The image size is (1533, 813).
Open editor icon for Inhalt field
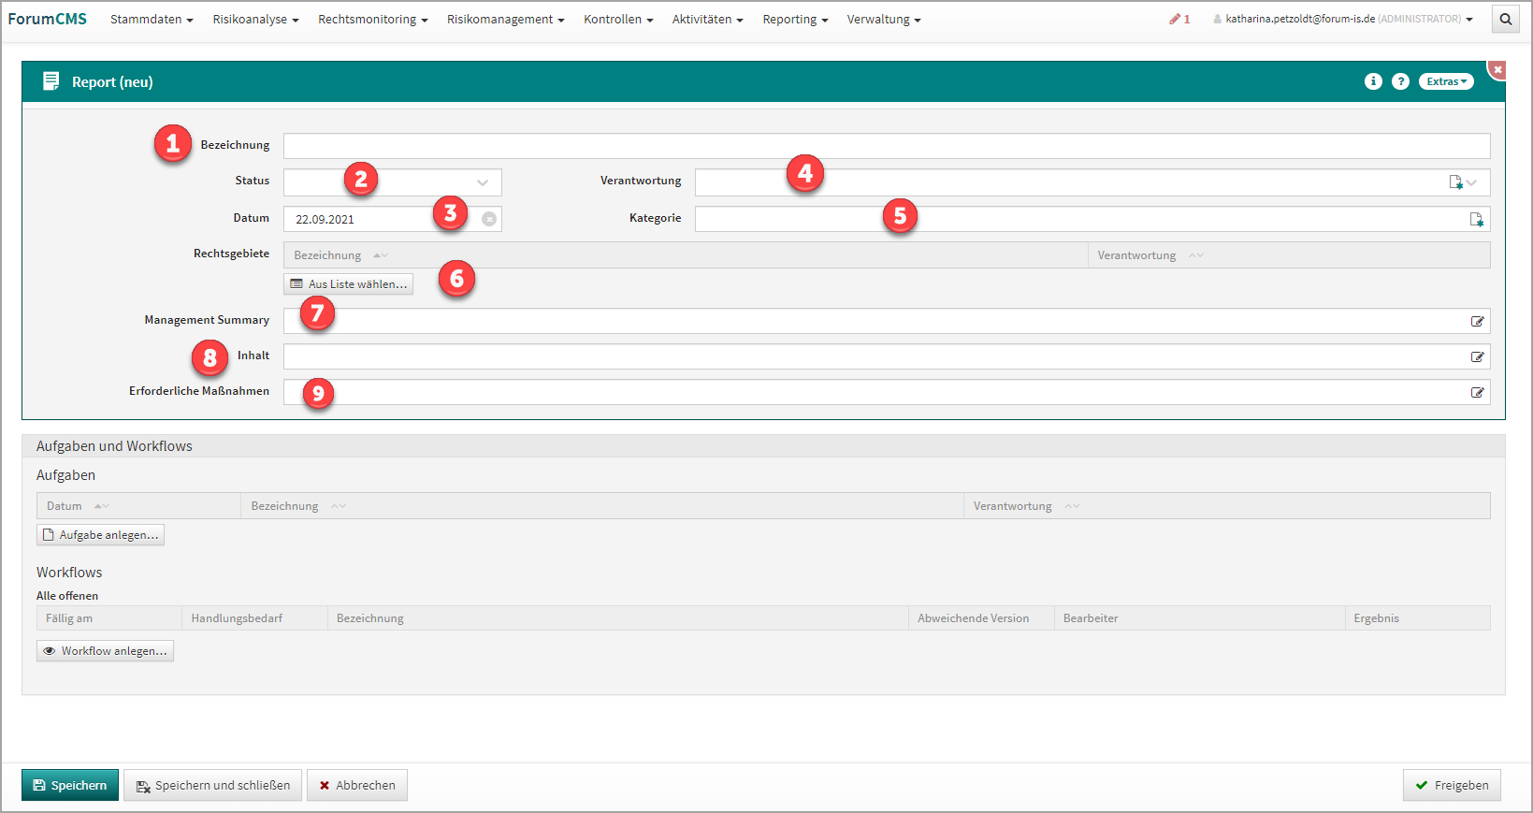point(1477,356)
